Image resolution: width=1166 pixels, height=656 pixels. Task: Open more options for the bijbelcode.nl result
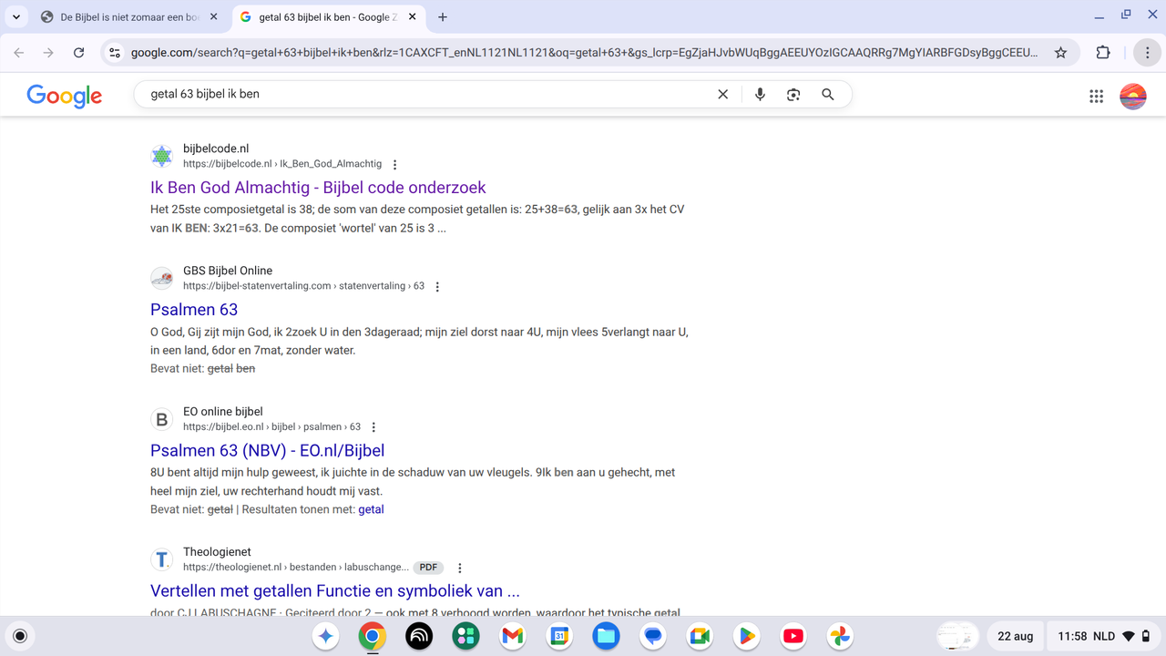pyautogui.click(x=394, y=165)
